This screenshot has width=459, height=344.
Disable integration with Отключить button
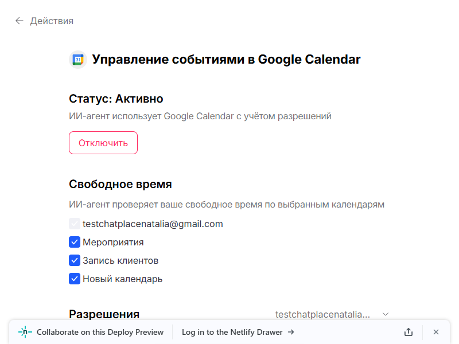103,143
